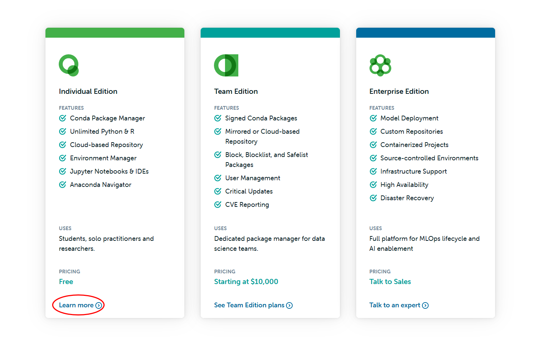Click the Free pricing text

(x=66, y=281)
